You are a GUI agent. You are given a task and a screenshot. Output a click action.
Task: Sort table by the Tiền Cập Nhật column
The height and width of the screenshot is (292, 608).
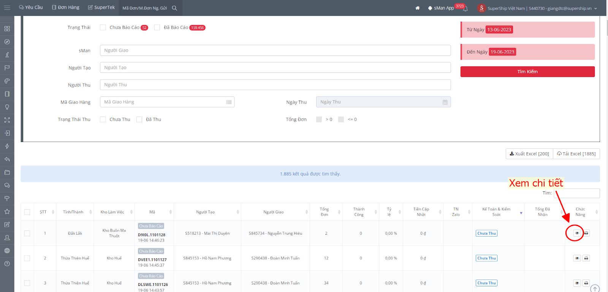tap(423, 212)
